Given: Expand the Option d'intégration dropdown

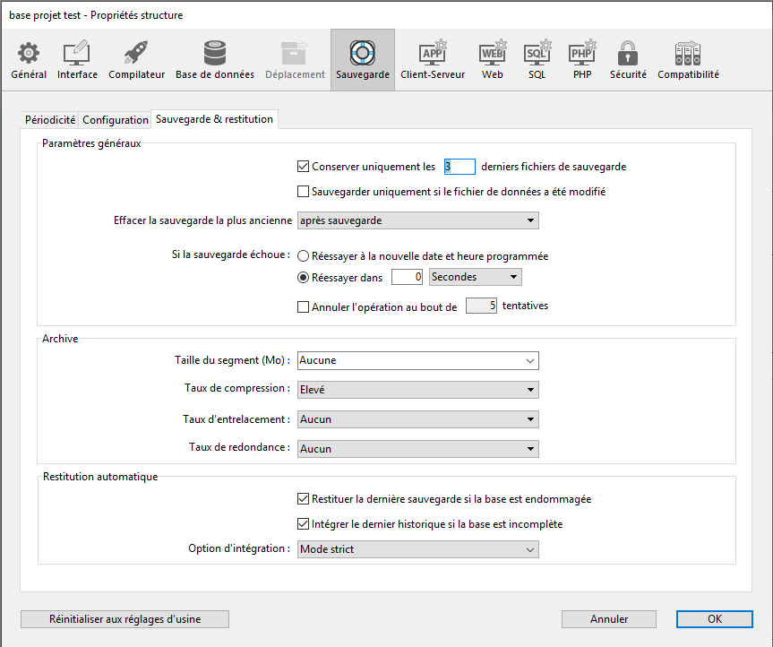Looking at the screenshot, I should tap(417, 549).
